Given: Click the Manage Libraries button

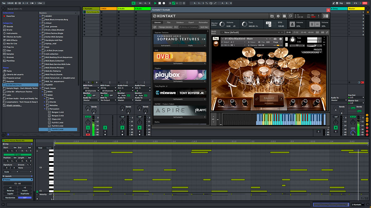Looking at the screenshot, I should pyautogui.click(x=165, y=27).
